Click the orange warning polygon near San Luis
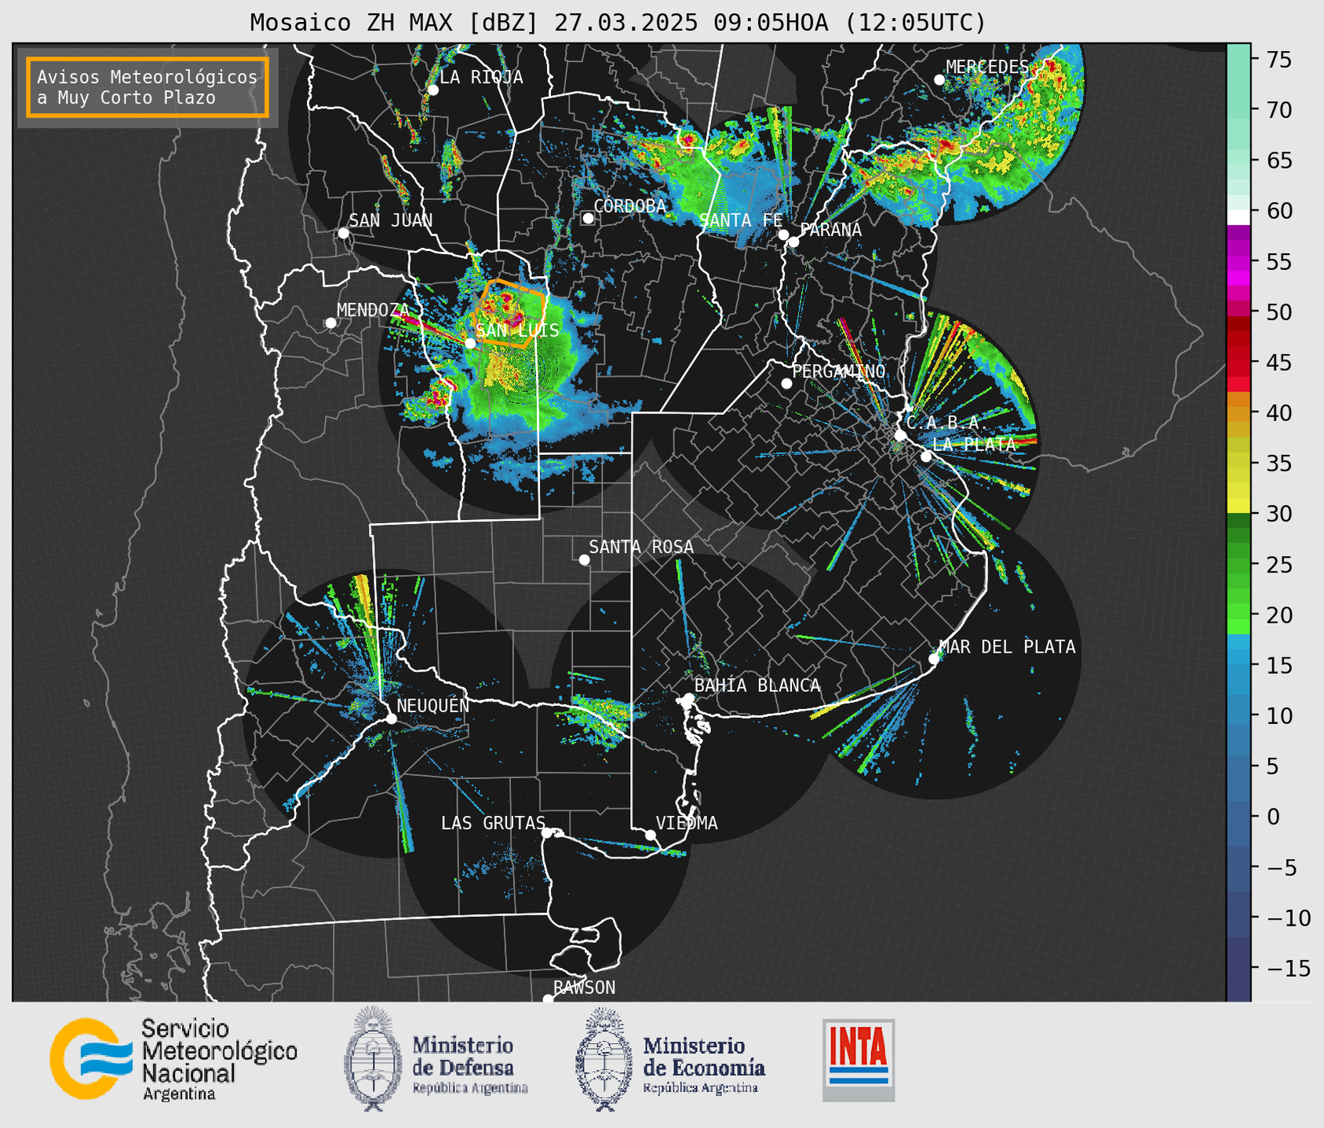This screenshot has width=1324, height=1128. (511, 313)
